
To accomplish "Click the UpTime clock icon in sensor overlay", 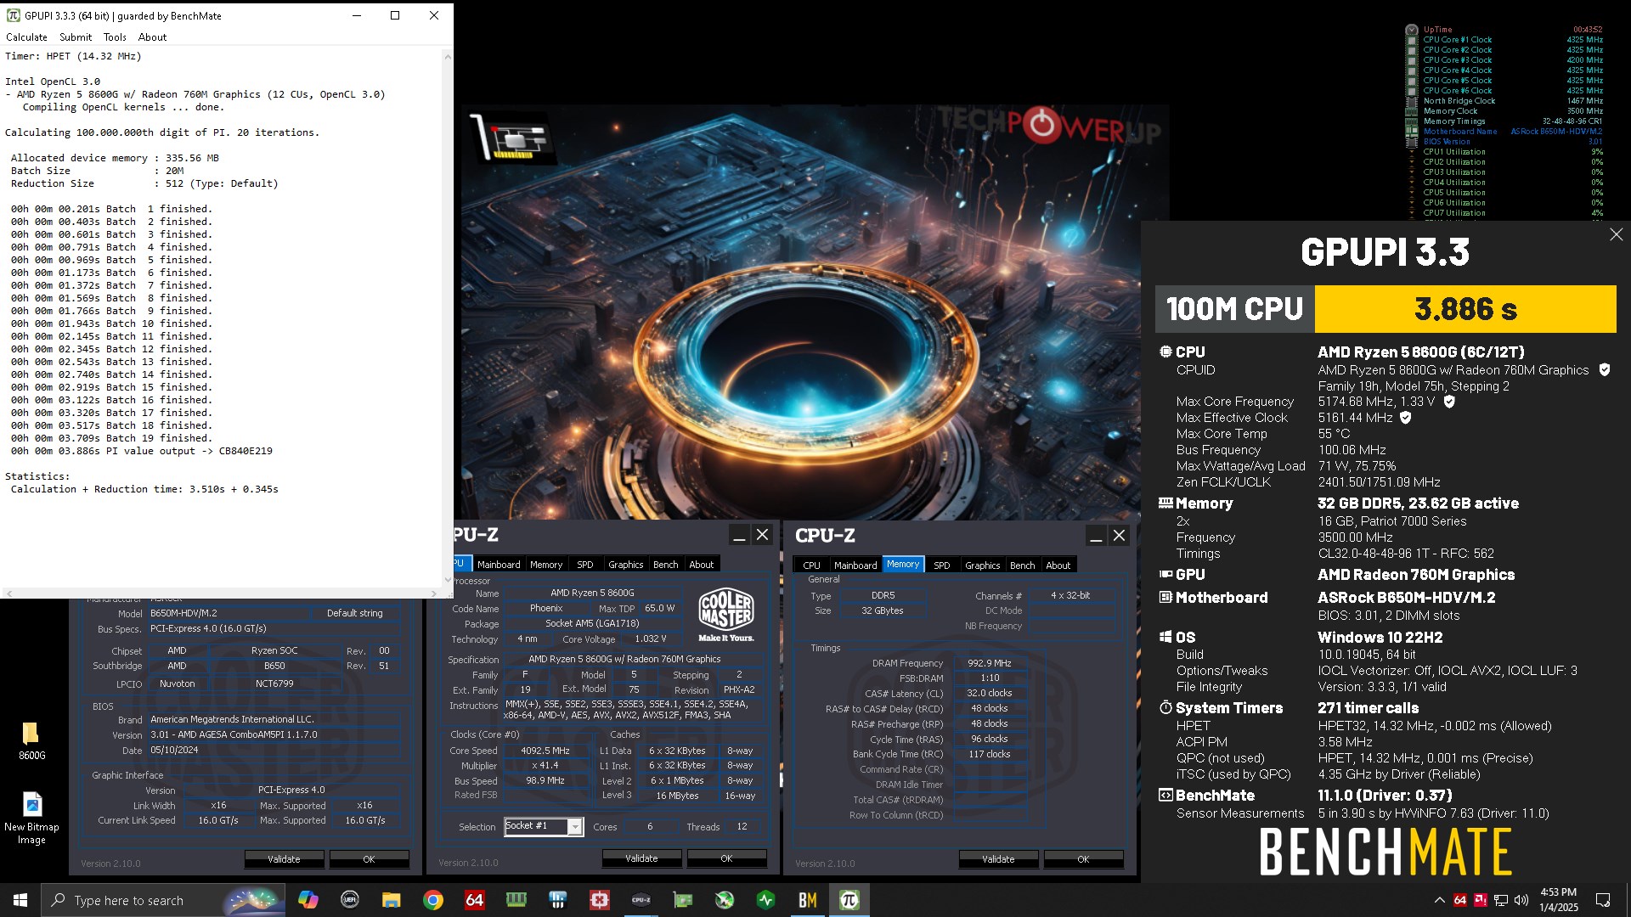I will pos(1411,30).
